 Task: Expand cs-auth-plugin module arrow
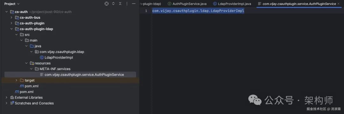tap(11, 23)
